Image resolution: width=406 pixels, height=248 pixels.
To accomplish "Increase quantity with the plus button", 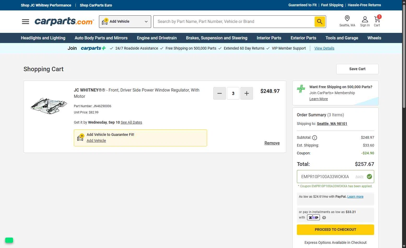I will [x=247, y=93].
